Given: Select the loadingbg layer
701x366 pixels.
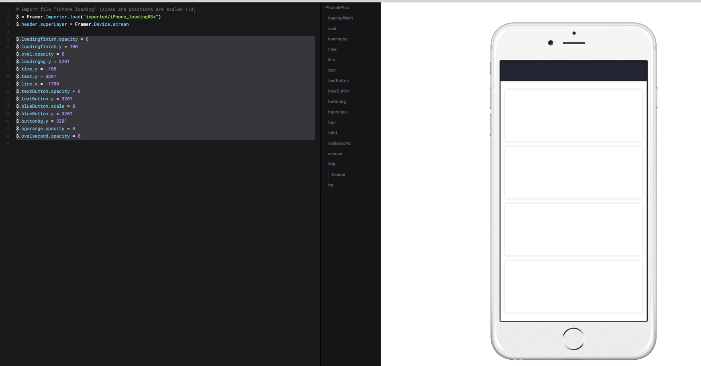Looking at the screenshot, I should tap(337, 39).
